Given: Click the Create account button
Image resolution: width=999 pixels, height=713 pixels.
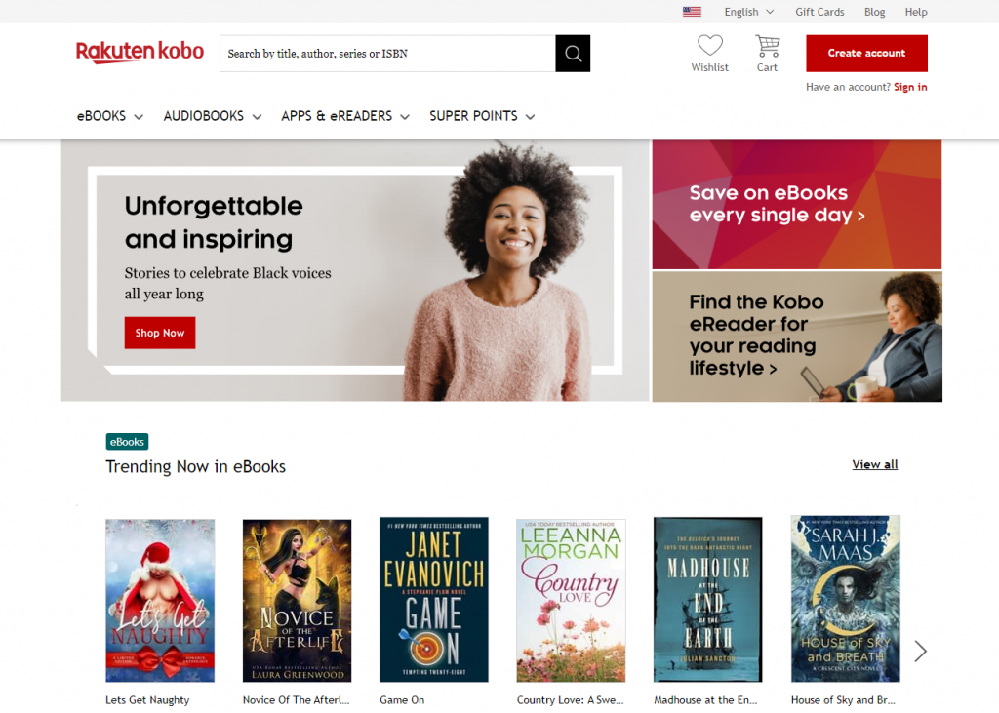Looking at the screenshot, I should coord(866,53).
